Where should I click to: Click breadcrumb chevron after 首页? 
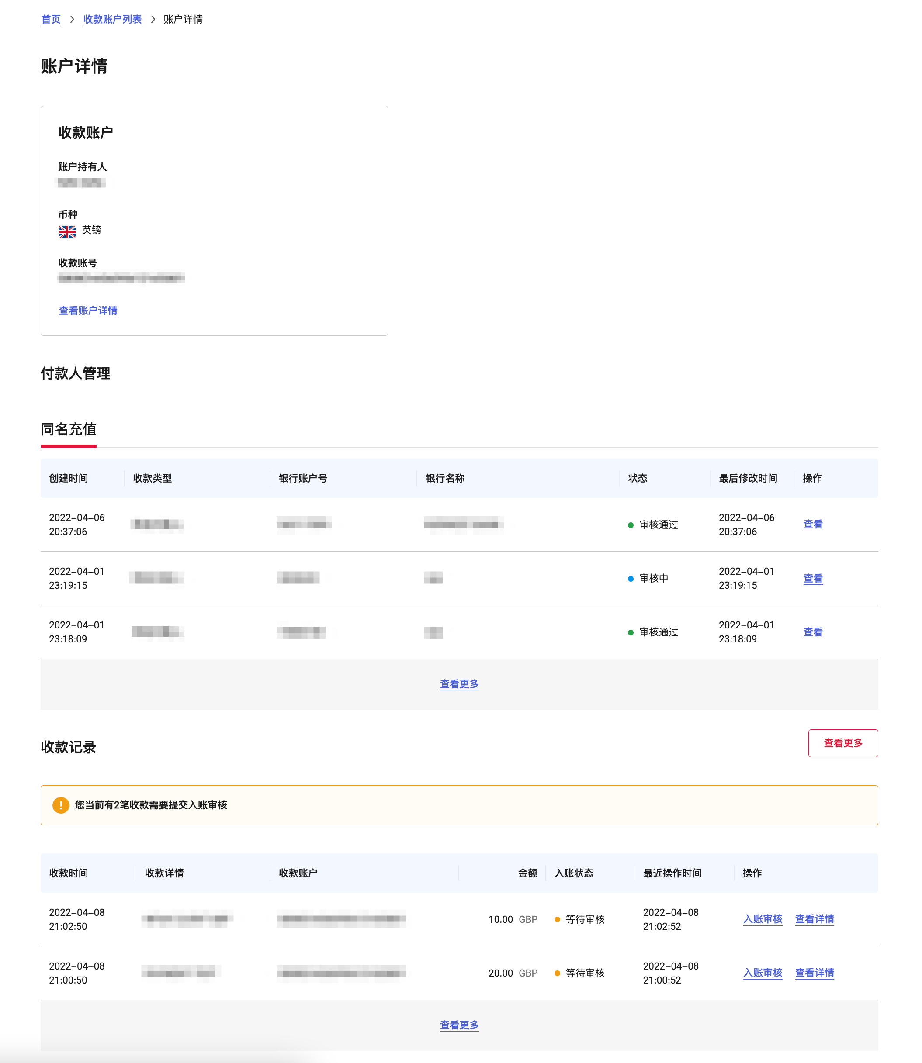point(72,20)
